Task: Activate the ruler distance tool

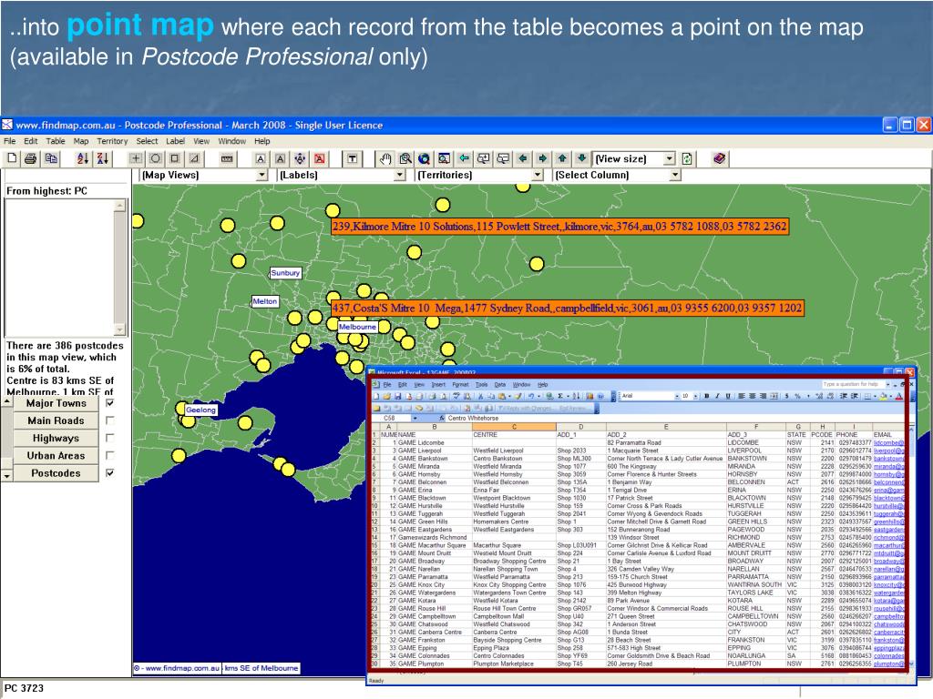Action: click(x=227, y=158)
